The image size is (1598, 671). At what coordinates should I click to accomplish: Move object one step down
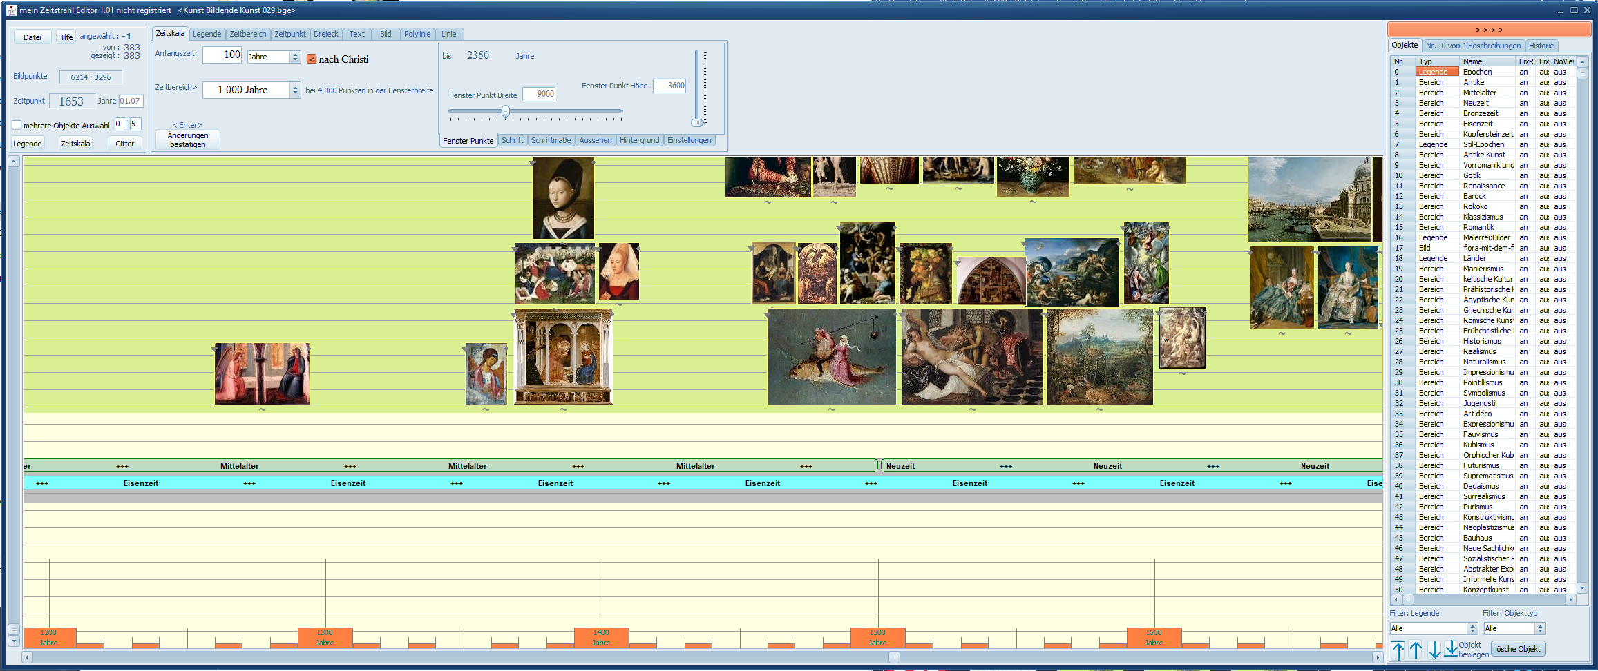point(1434,650)
